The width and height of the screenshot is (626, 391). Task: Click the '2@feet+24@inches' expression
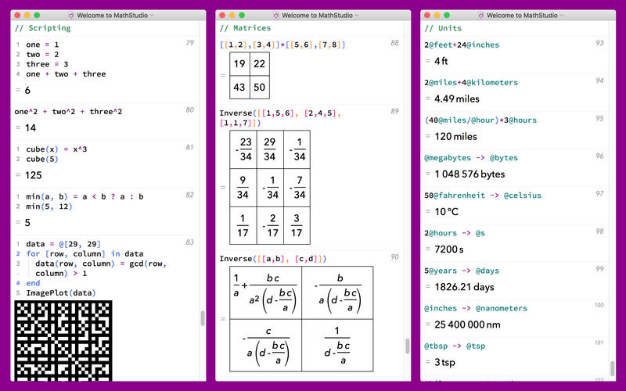(462, 45)
